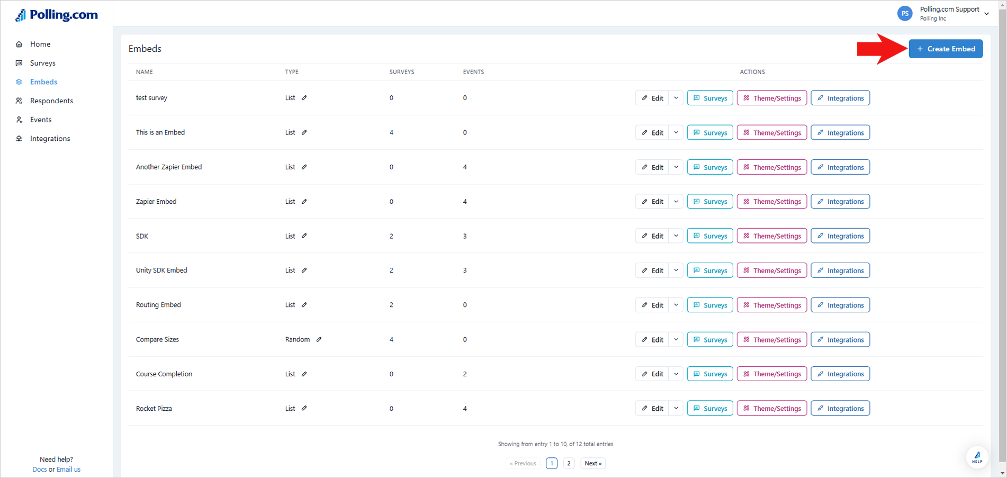The image size is (1007, 478).
Task: Open Surveys for This is an Embed
Action: pyautogui.click(x=710, y=132)
